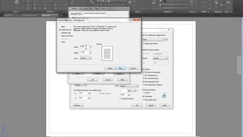Open the Layout dropdown in Page Setup

[80, 85]
